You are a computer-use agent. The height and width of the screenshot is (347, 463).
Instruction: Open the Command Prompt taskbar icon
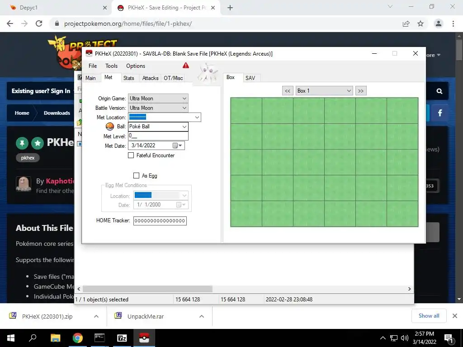[x=99, y=338]
